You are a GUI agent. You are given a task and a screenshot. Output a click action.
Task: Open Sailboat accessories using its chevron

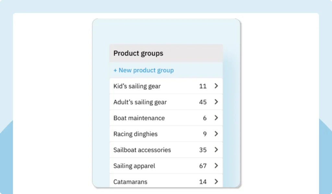(x=216, y=150)
